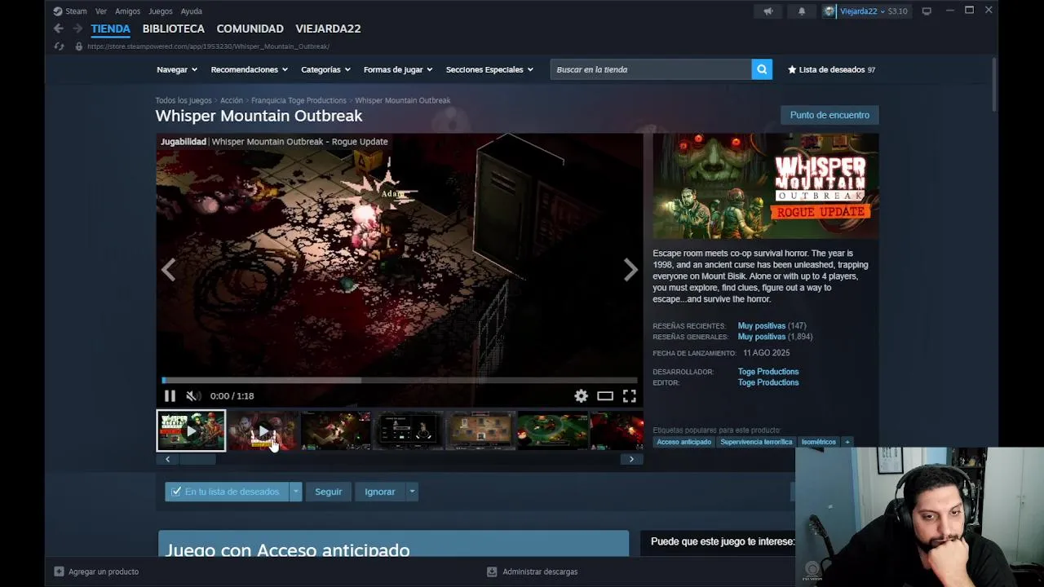Click the thumbnail strip scroll handle

coord(197,459)
